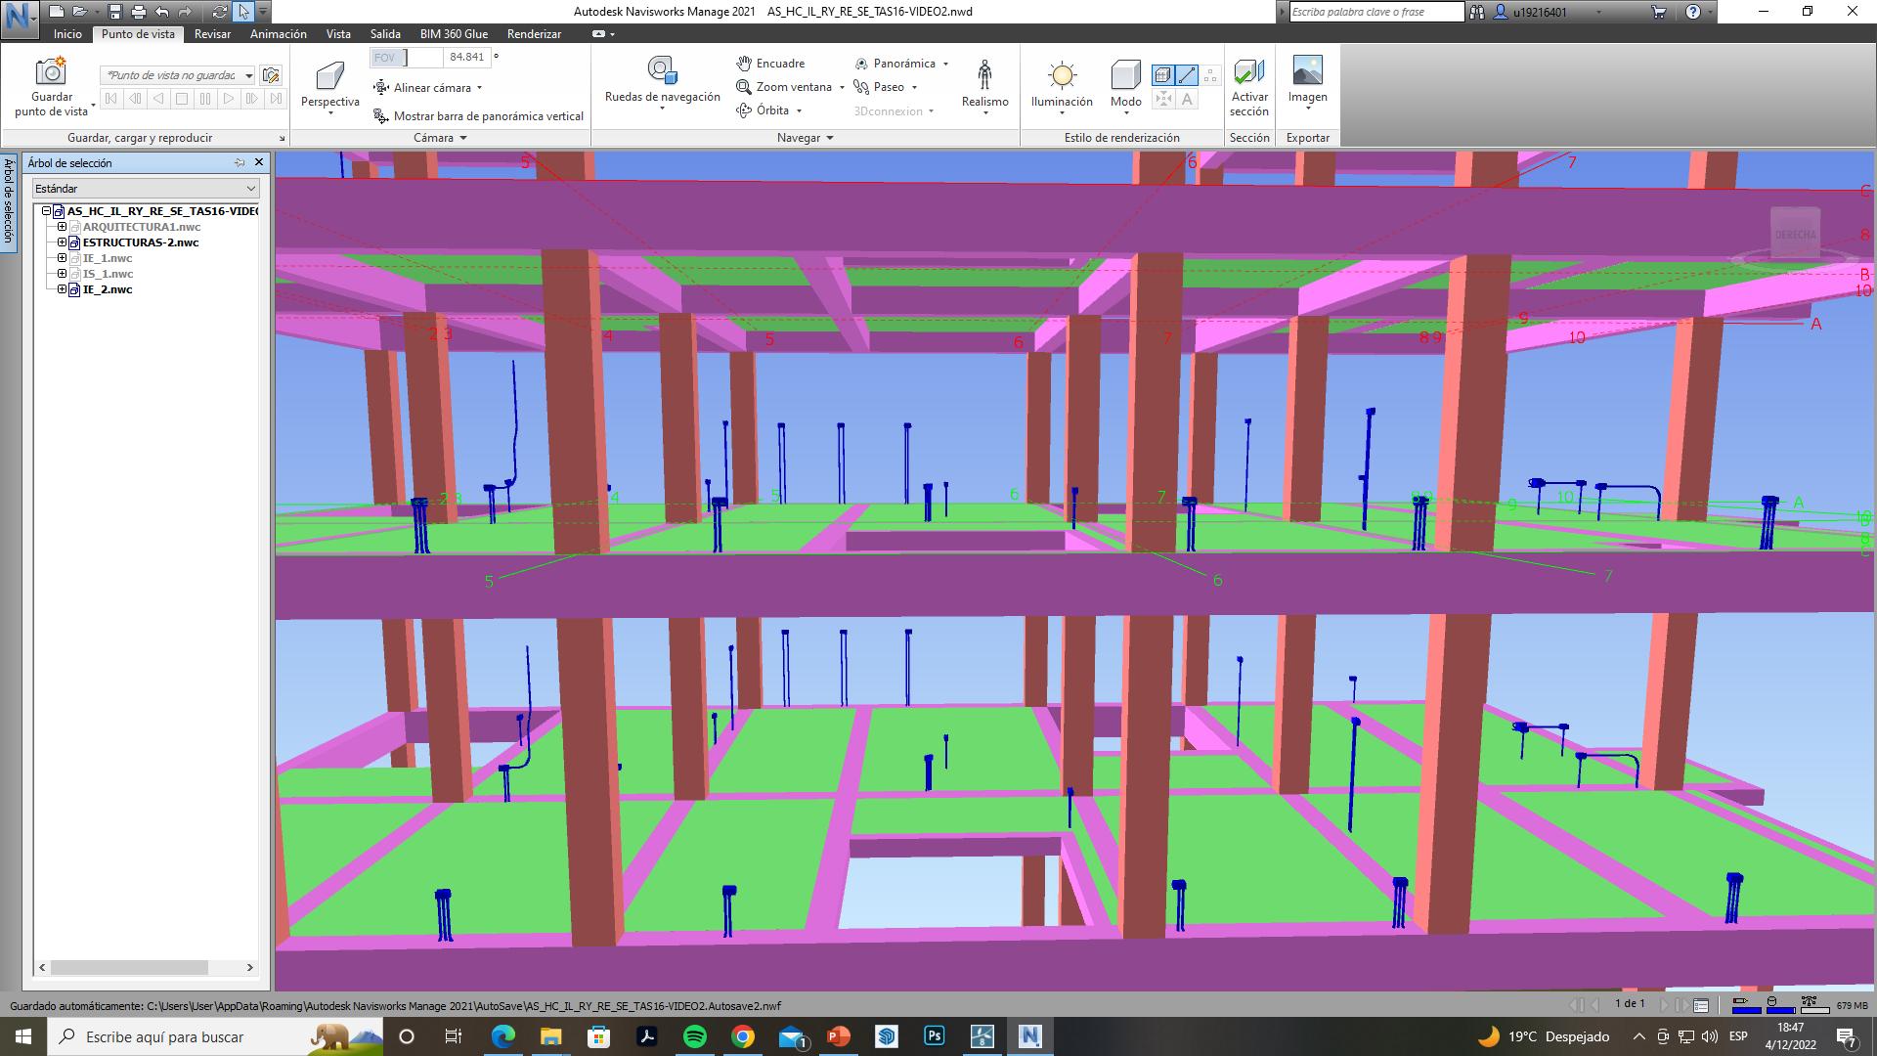The height and width of the screenshot is (1056, 1877).
Task: Click the FOV slider field
Action: (408, 58)
